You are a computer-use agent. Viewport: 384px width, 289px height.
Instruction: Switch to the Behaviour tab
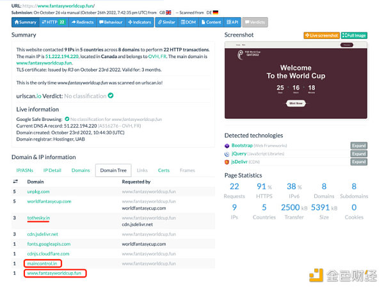click(111, 22)
